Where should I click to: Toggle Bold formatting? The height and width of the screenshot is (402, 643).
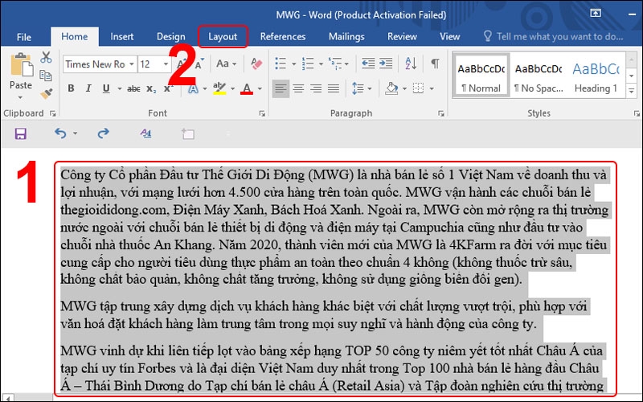(x=71, y=88)
